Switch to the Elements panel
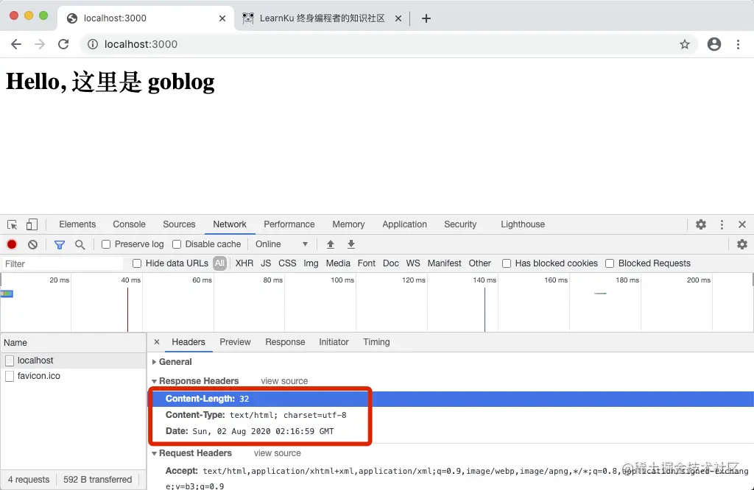This screenshot has width=754, height=490. coord(77,224)
